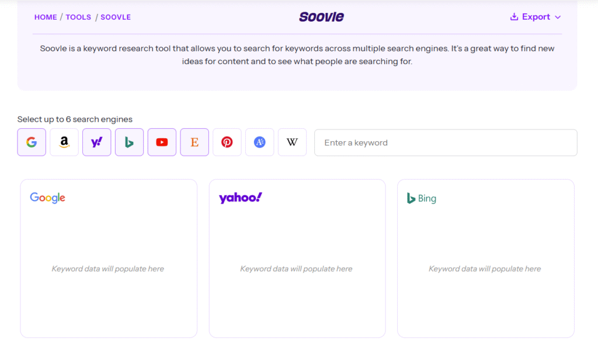Select the Wikipedia search engine icon

(x=292, y=142)
